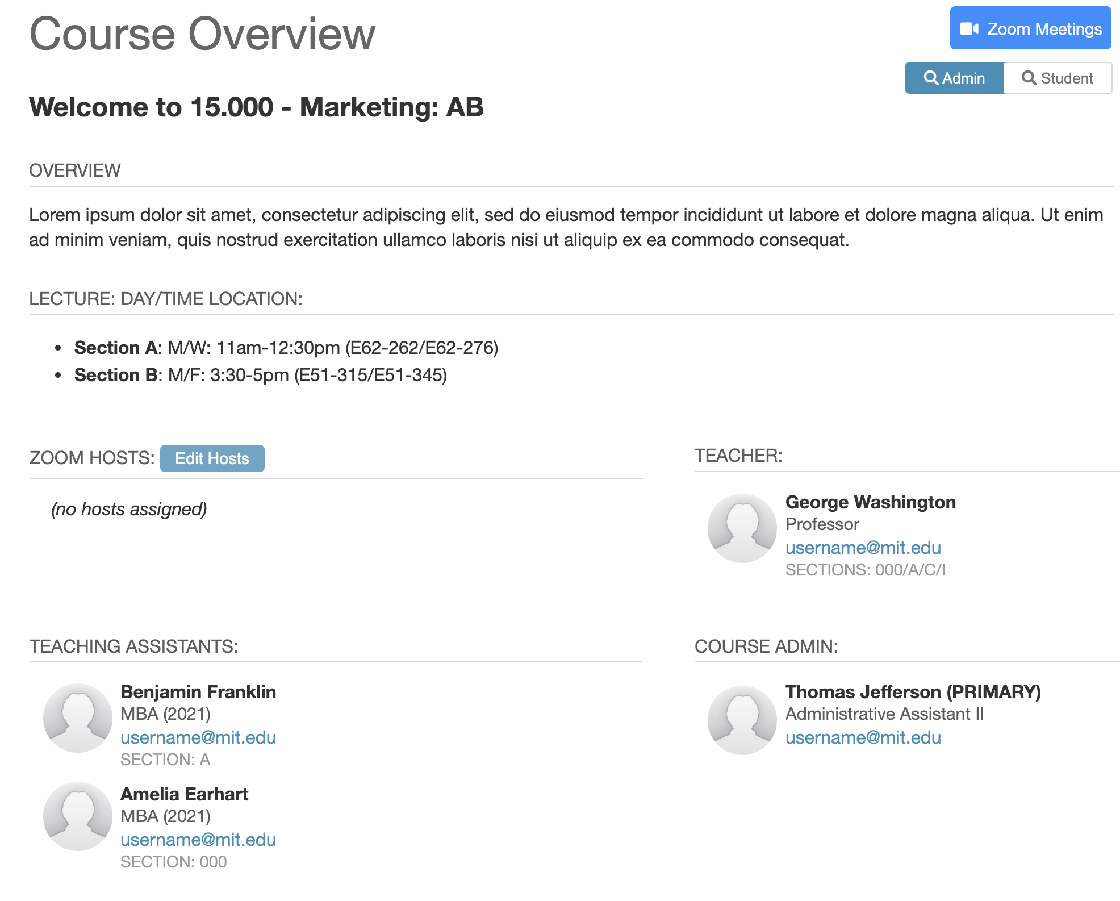
Task: Click the Professor title text
Action: (822, 524)
